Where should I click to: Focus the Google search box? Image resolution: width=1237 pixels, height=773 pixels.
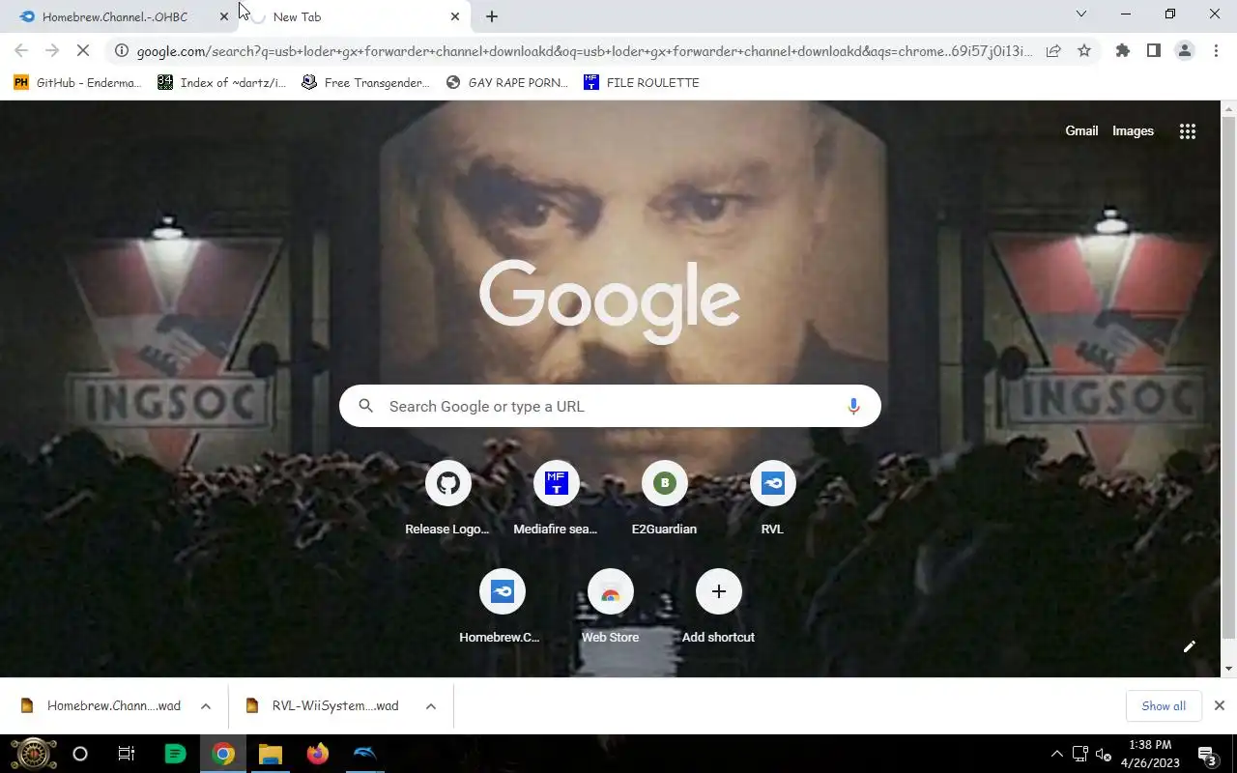610,406
